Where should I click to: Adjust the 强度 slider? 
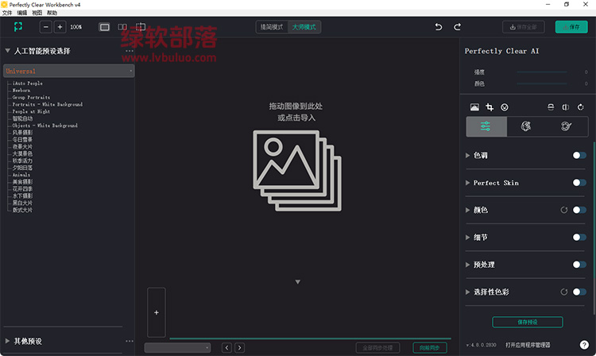click(542, 72)
